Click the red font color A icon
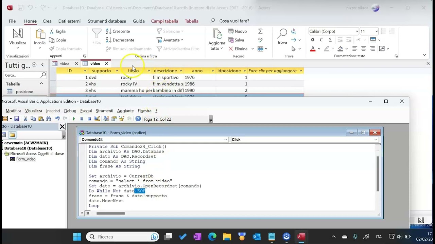435x244 pixels. tap(313, 49)
